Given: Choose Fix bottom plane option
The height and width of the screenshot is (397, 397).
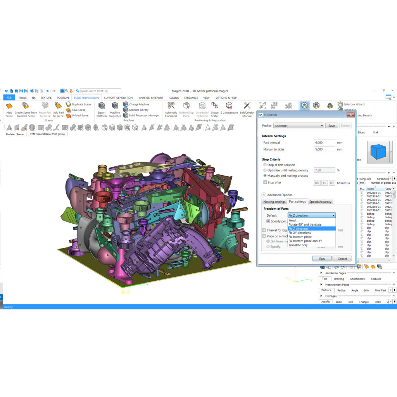Looking at the screenshot, I should [x=312, y=237].
